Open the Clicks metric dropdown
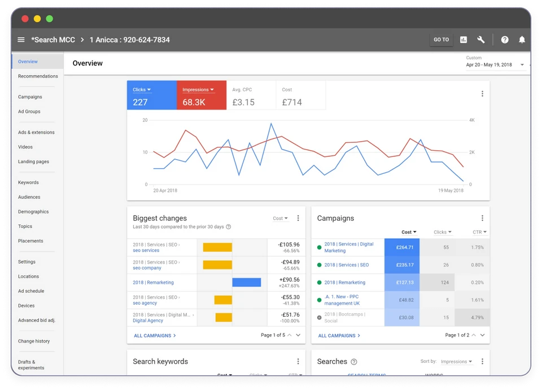542x390 pixels. click(x=142, y=90)
